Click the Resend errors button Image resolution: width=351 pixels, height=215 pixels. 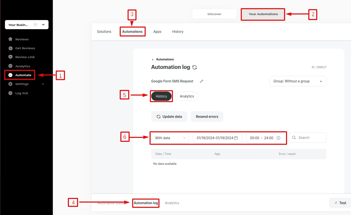pyautogui.click(x=207, y=117)
